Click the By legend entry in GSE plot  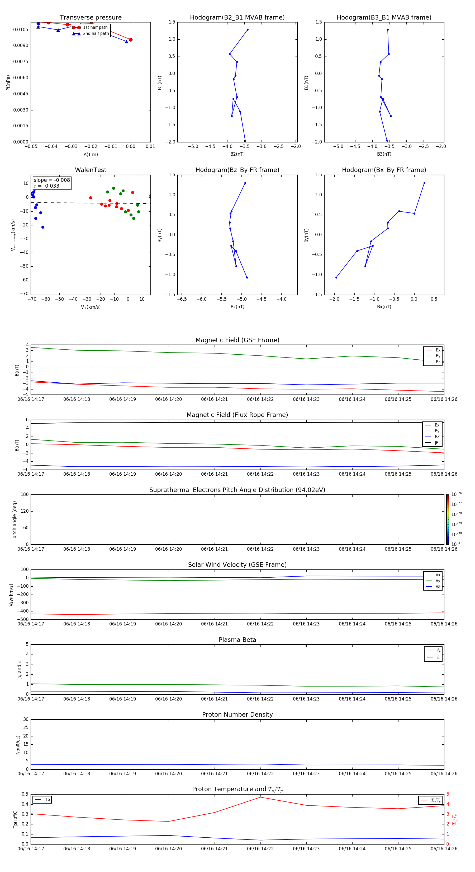(x=433, y=356)
